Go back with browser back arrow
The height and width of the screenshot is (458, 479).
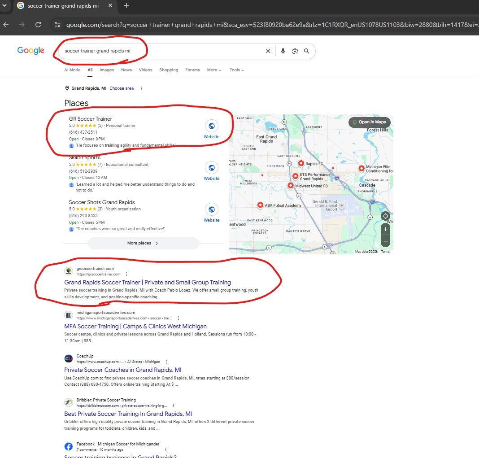coord(6,25)
